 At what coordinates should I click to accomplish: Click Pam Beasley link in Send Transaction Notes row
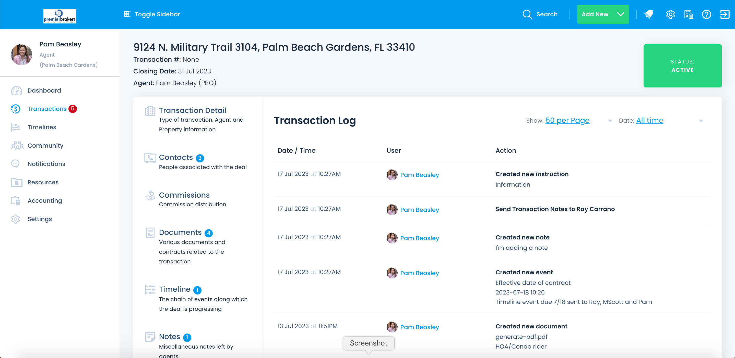pyautogui.click(x=419, y=210)
